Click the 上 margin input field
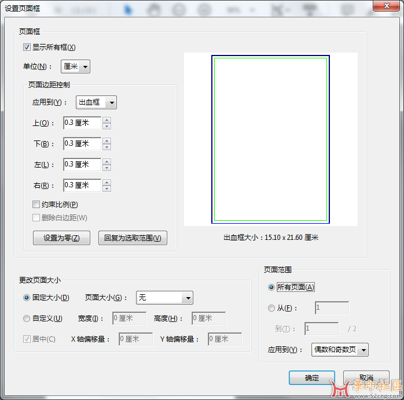 [82, 123]
